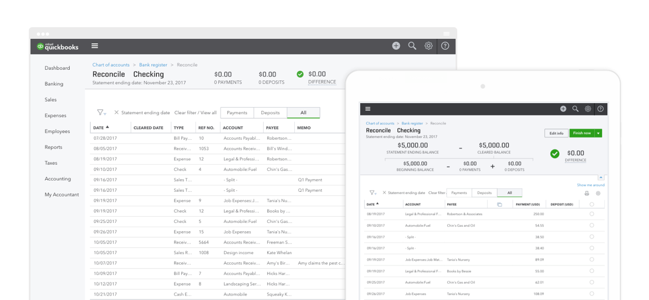
Task: Click the help question mark on the tablet
Action: (601, 109)
